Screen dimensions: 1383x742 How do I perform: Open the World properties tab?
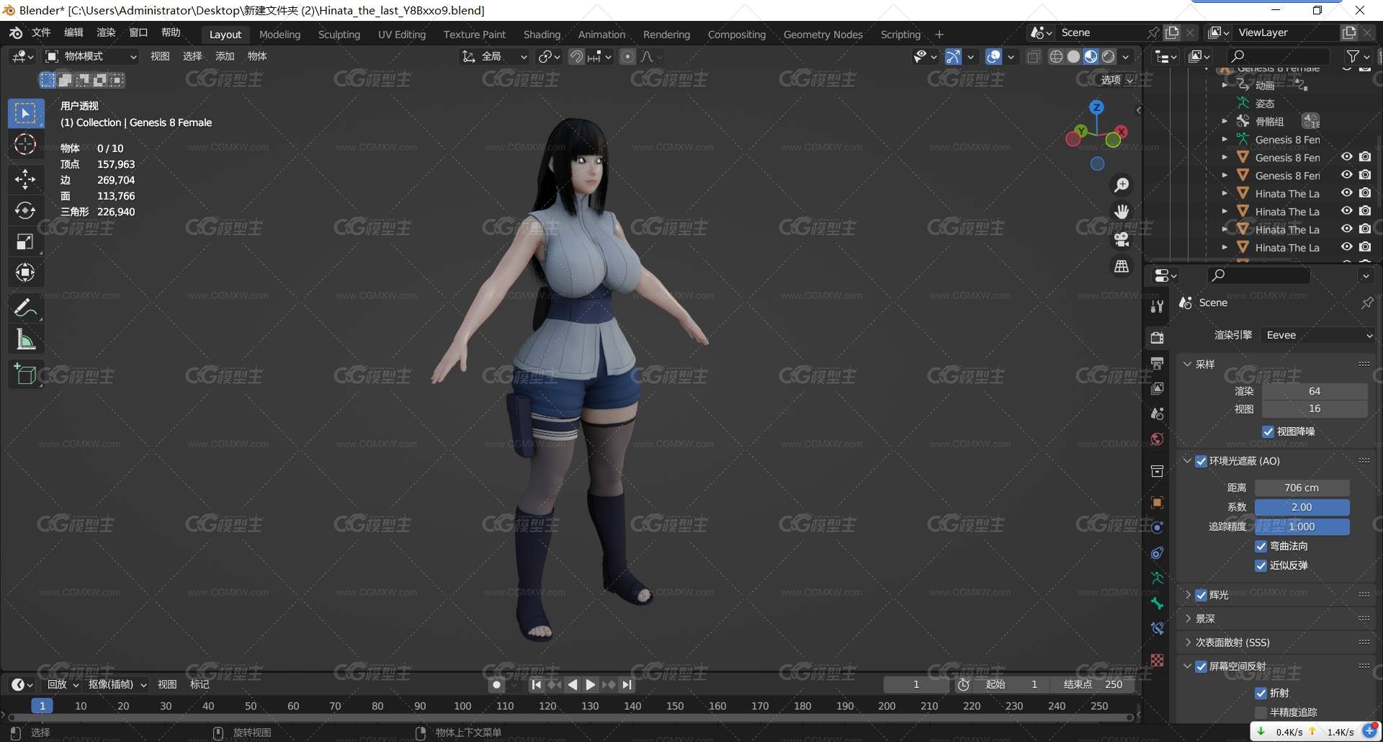coord(1157,439)
